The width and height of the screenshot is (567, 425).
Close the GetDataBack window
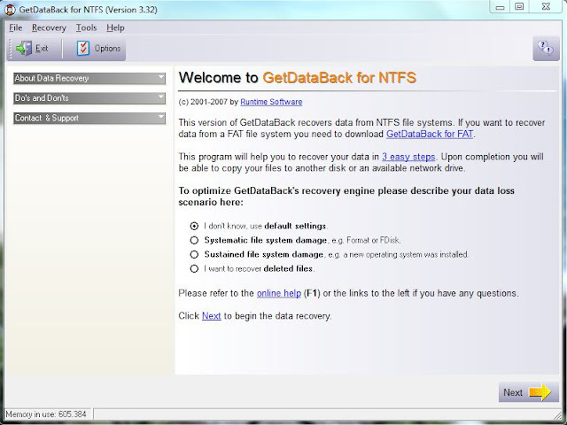[x=546, y=6]
